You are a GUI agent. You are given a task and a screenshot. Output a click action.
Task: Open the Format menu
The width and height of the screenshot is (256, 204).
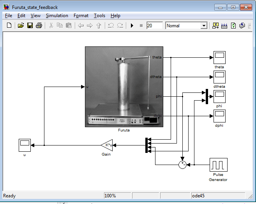pos(81,16)
